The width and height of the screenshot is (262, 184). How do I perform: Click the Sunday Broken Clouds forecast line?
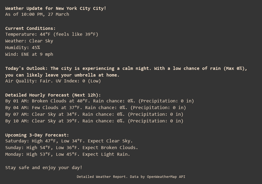pos(72,147)
